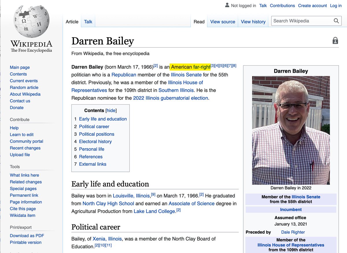
Task: Get the Permanent link
Action: (24, 195)
